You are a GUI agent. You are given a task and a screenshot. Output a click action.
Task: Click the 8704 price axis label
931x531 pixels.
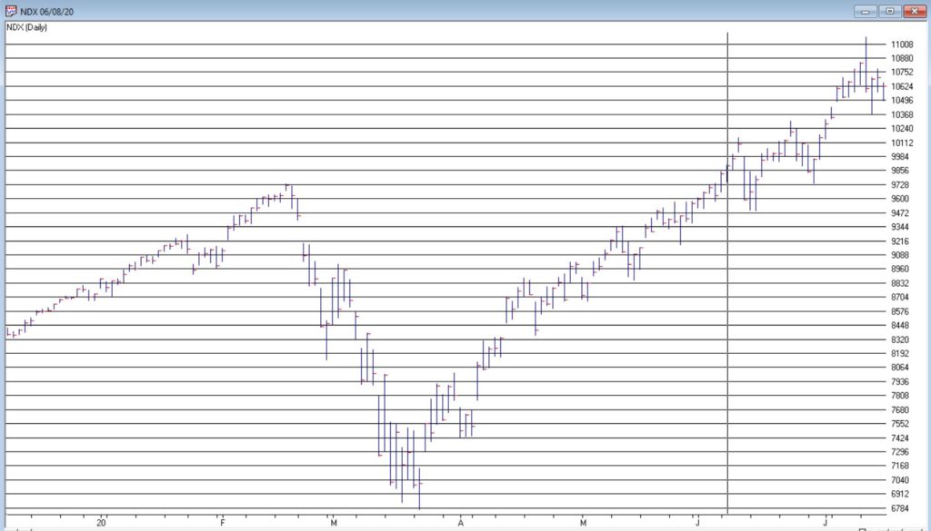pyautogui.click(x=902, y=298)
